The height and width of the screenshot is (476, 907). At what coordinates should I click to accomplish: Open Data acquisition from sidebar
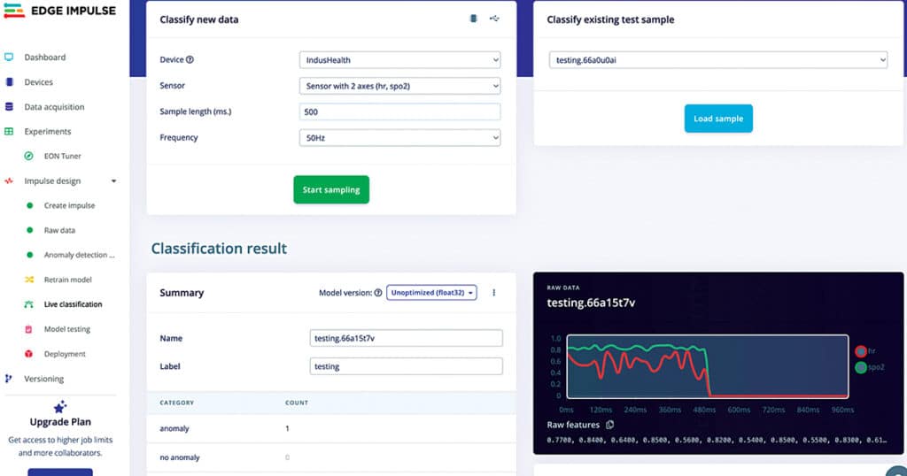(x=54, y=107)
